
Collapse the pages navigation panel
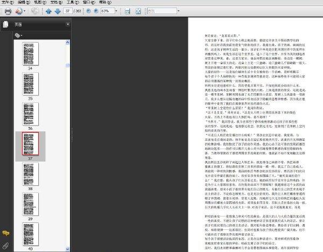(68, 24)
